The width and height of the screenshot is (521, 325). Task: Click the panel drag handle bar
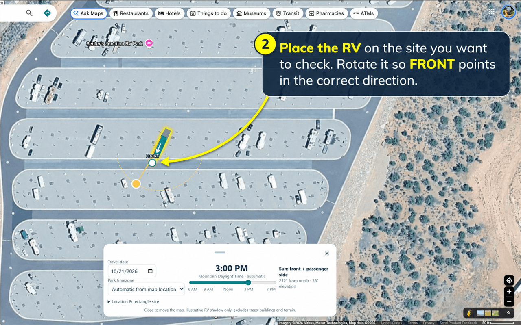pos(220,252)
